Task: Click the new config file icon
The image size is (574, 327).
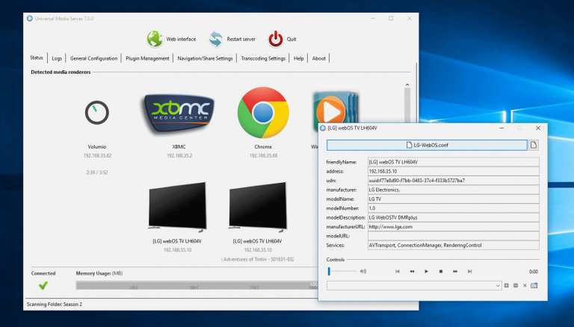Action: pyautogui.click(x=534, y=145)
